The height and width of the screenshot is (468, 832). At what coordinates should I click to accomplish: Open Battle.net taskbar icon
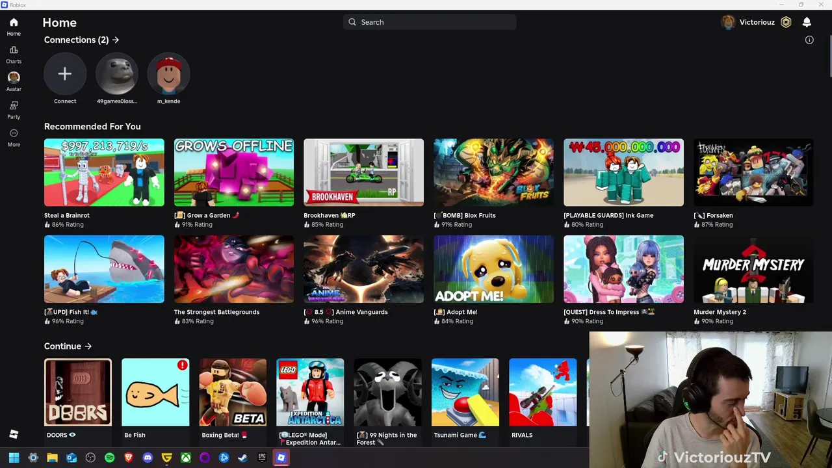224,458
